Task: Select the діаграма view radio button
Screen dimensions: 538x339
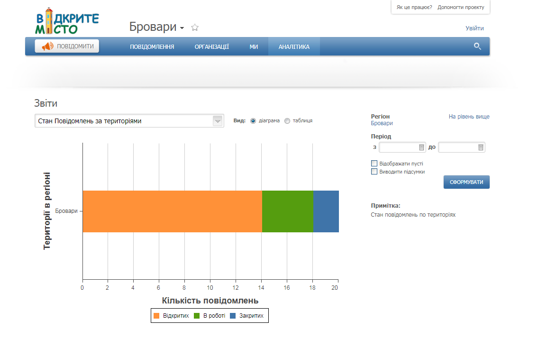Action: 253,121
